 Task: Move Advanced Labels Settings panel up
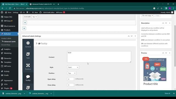[129, 36]
